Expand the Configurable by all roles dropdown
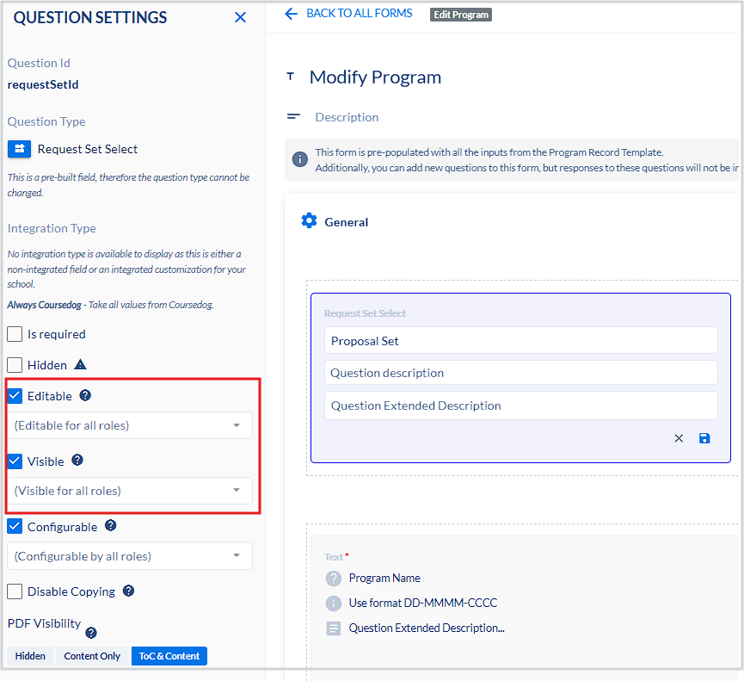 point(129,556)
